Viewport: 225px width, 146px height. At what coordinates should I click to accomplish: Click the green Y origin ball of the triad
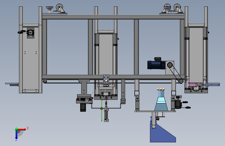[16, 129]
